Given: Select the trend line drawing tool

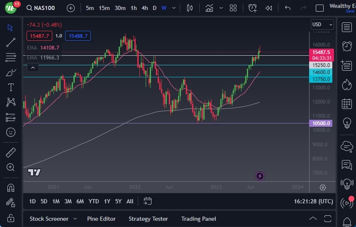Looking at the screenshot, I should 11,42.
